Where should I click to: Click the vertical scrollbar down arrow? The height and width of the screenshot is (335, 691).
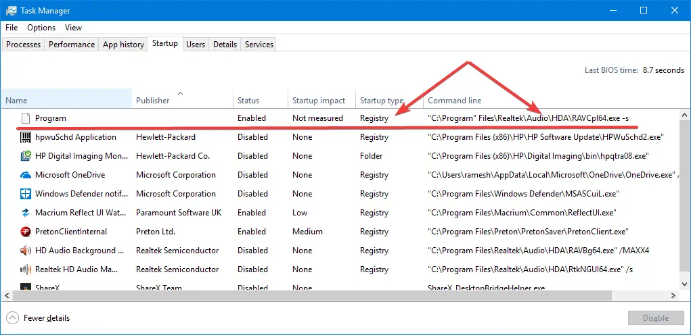coord(686,285)
